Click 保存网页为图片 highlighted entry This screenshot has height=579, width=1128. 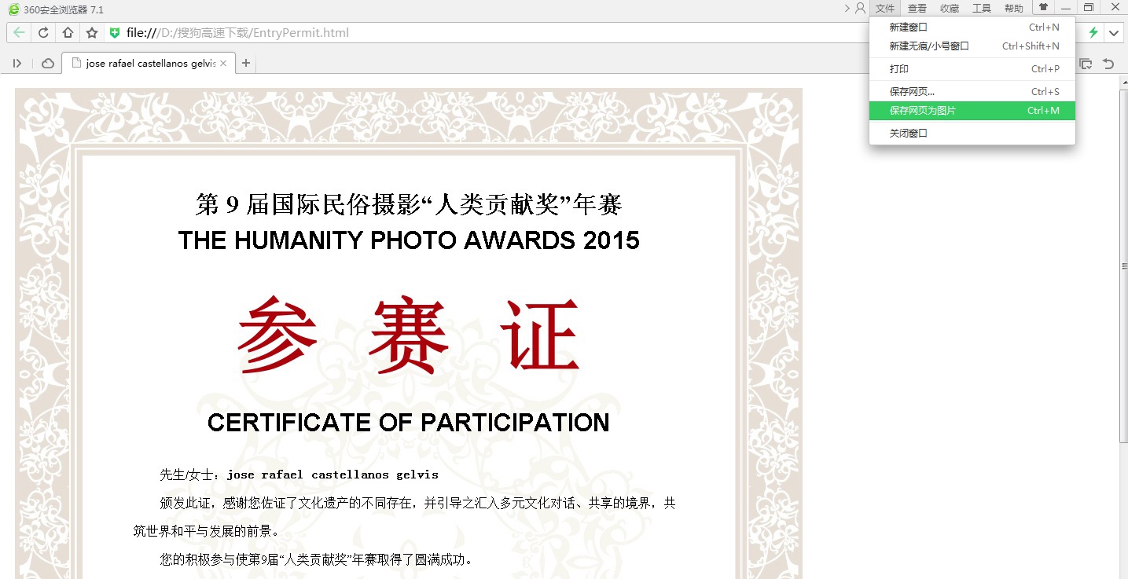pyautogui.click(x=972, y=111)
